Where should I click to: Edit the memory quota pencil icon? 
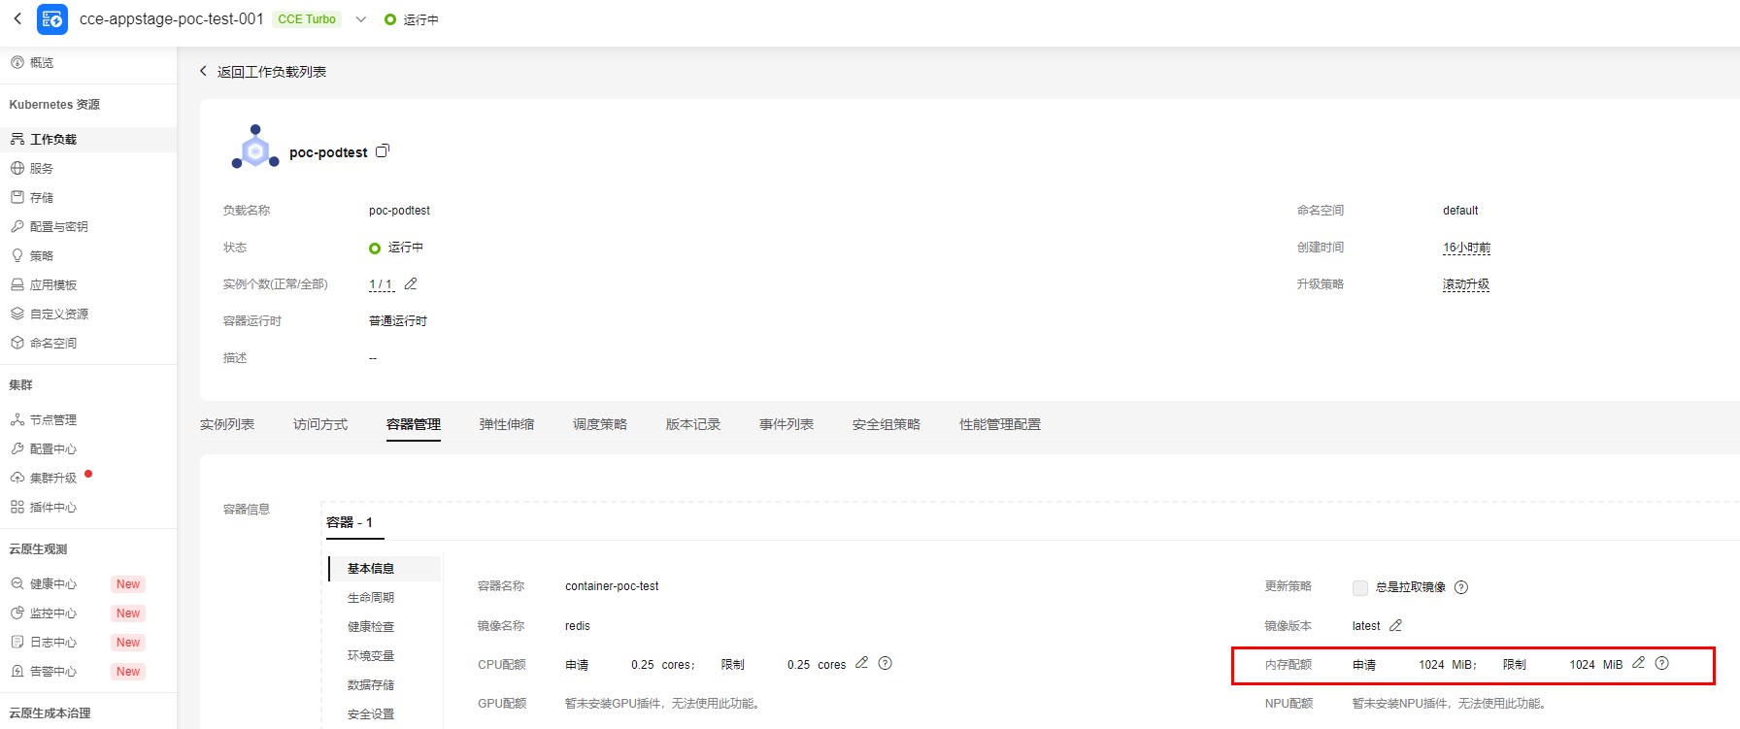click(x=1638, y=663)
